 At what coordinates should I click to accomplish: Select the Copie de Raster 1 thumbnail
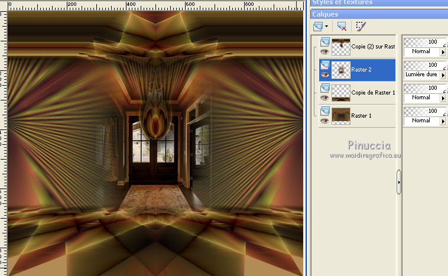click(x=341, y=93)
